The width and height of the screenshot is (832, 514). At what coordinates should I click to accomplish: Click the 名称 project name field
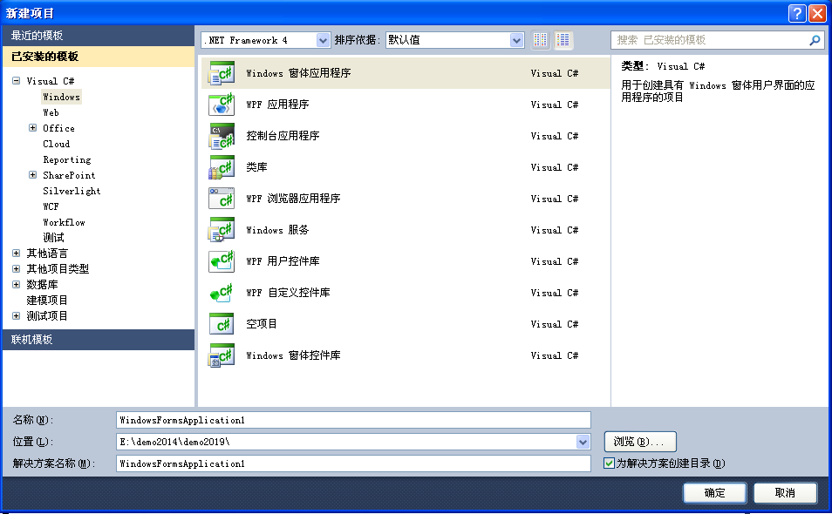point(353,420)
